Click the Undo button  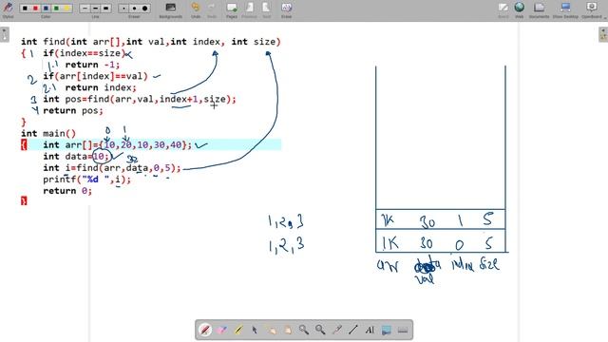196,9
